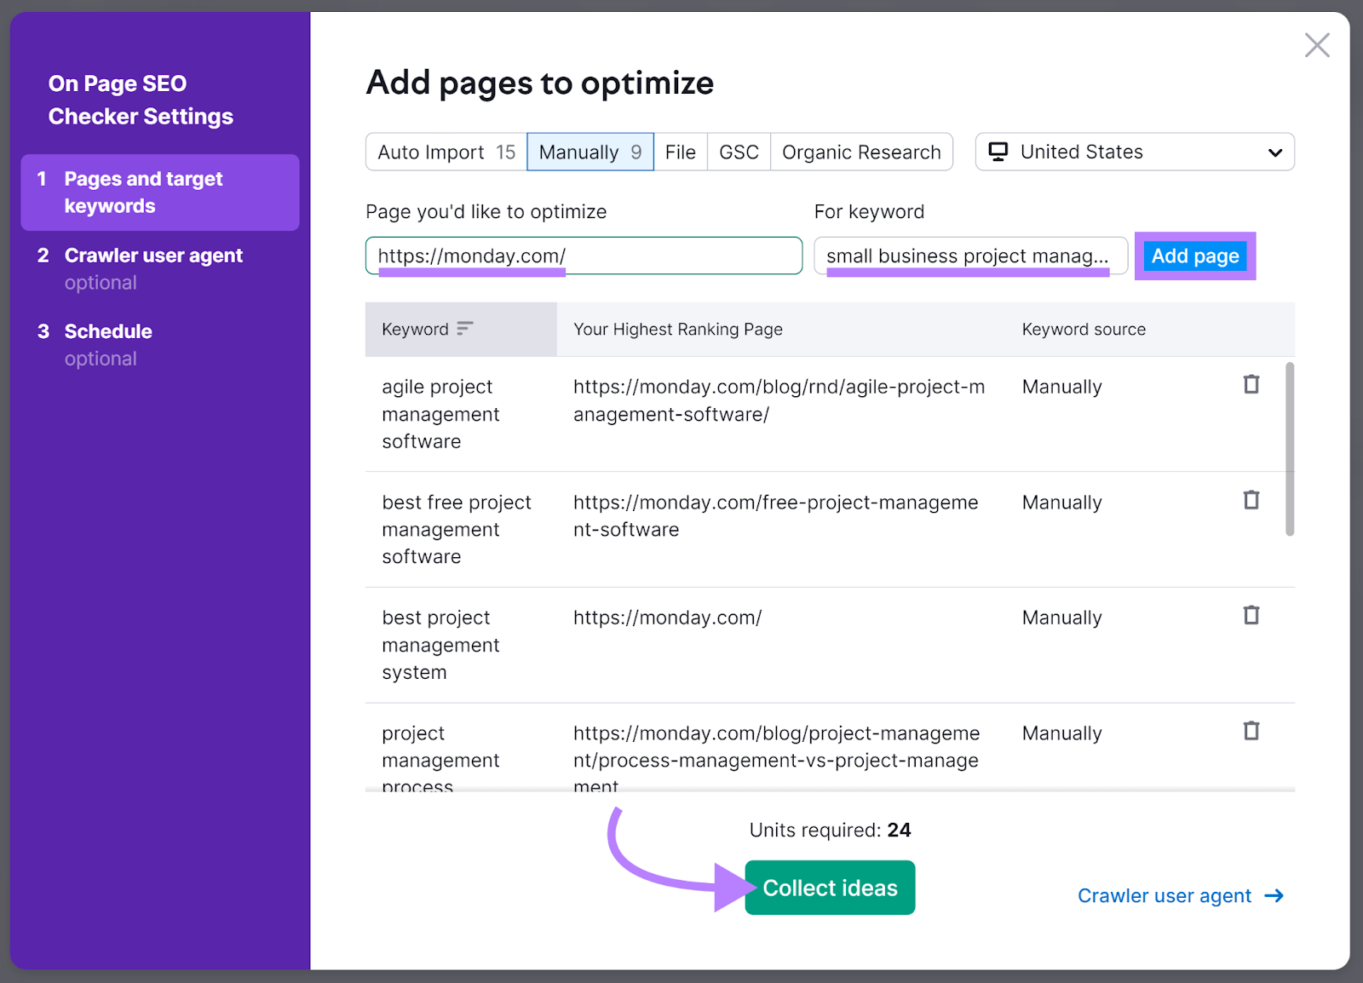Click the project management process keyword
The image size is (1363, 983).
coord(440,760)
